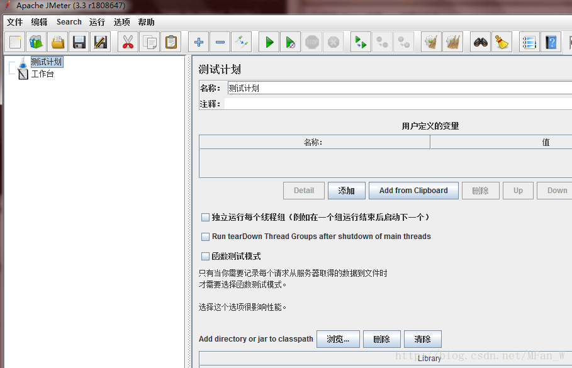Open the 编辑 menu
Image resolution: width=572 pixels, height=368 pixels.
tap(39, 22)
